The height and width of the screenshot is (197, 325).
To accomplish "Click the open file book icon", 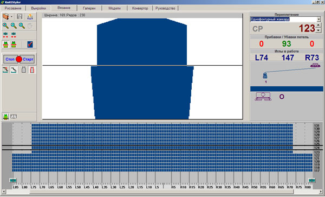I will (5, 16).
